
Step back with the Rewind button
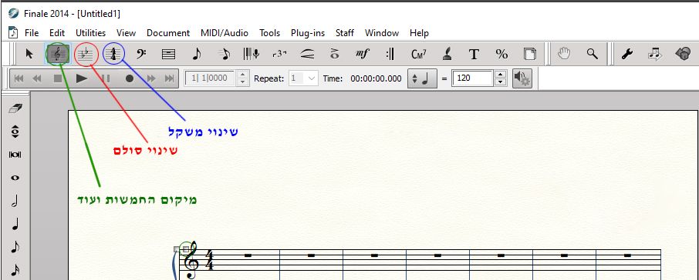click(x=37, y=78)
